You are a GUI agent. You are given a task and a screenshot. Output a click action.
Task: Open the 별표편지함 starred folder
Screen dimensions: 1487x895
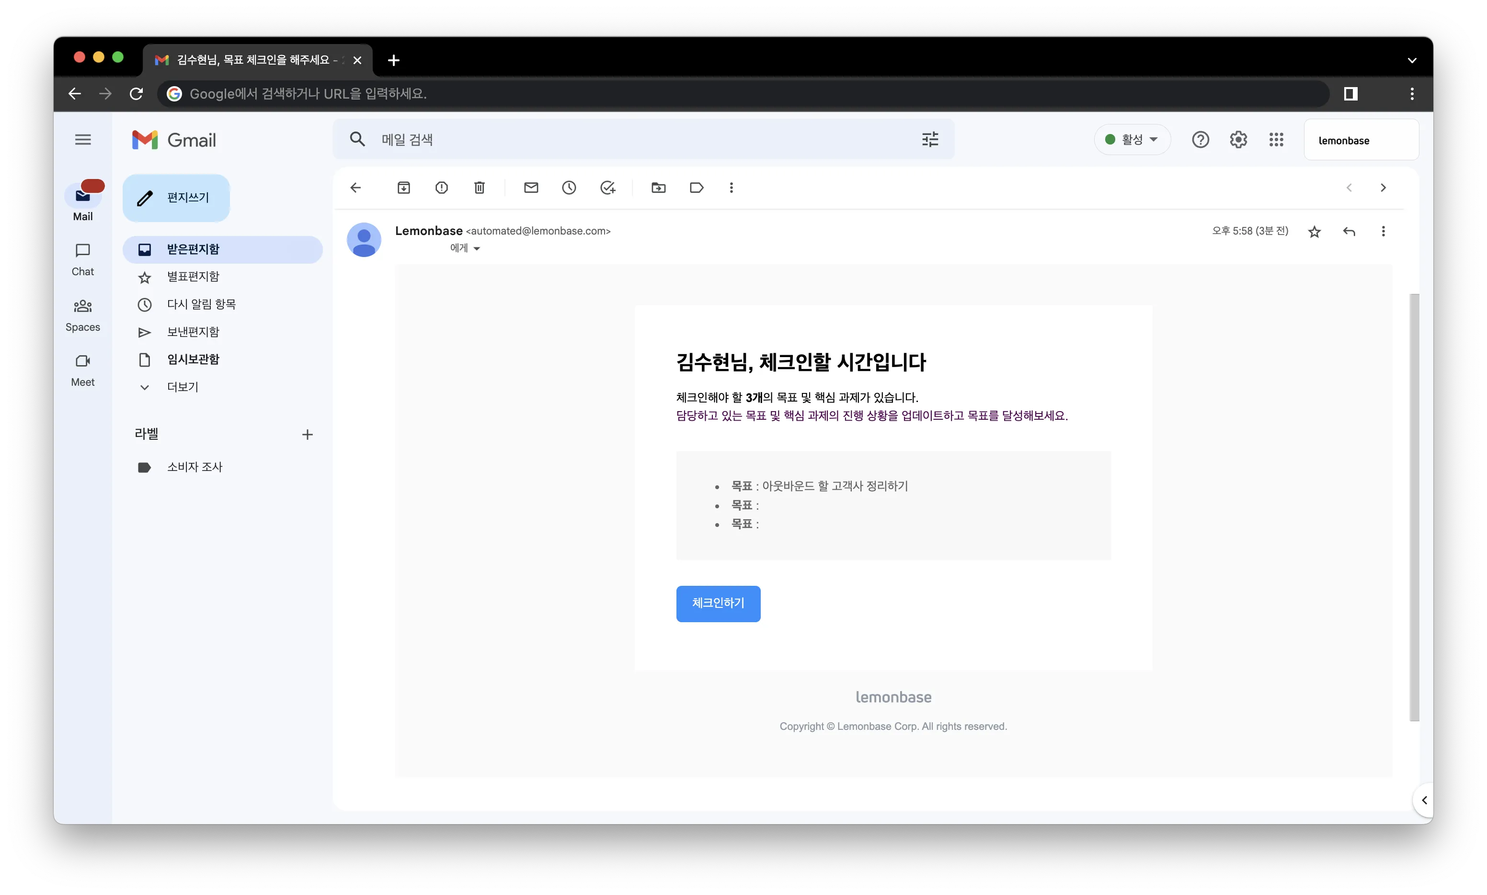pos(223,277)
